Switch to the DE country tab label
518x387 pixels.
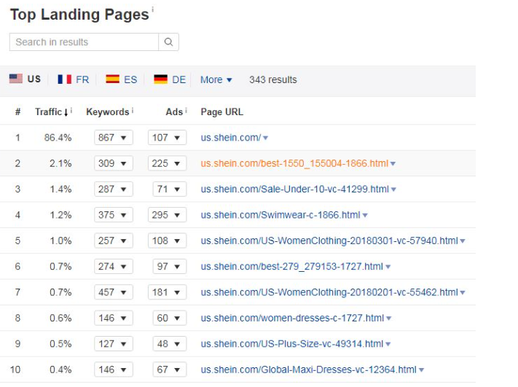(x=178, y=79)
